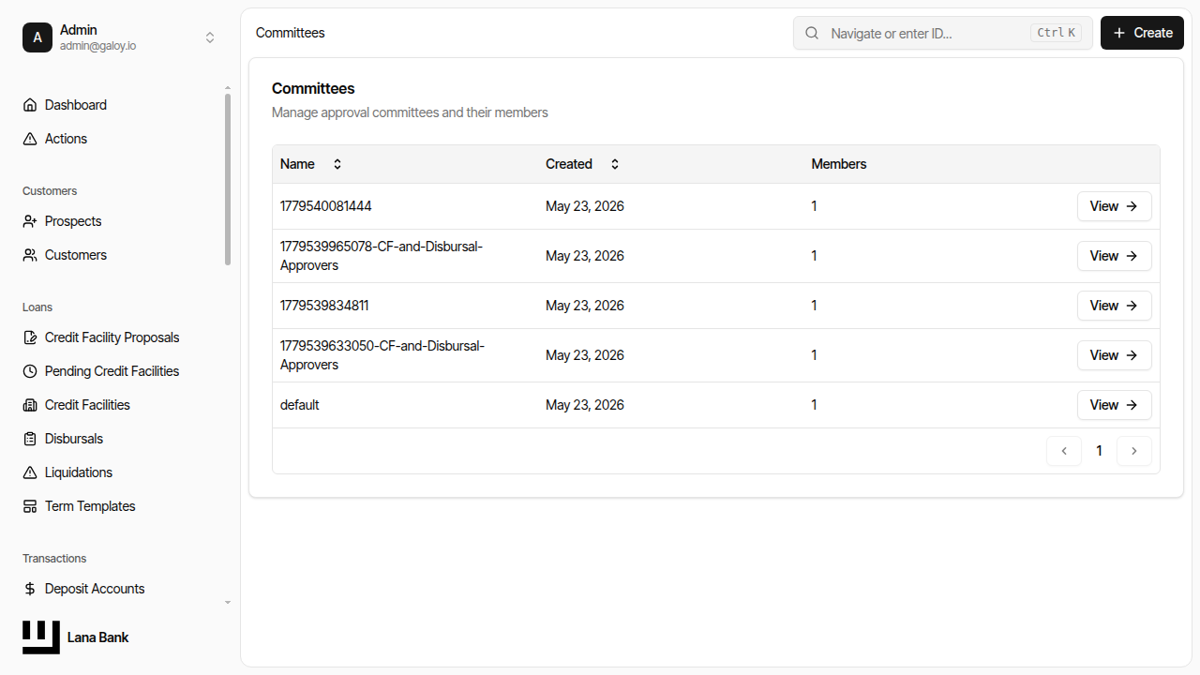View committee 1779539834811
The width and height of the screenshot is (1200, 675).
tap(1114, 306)
